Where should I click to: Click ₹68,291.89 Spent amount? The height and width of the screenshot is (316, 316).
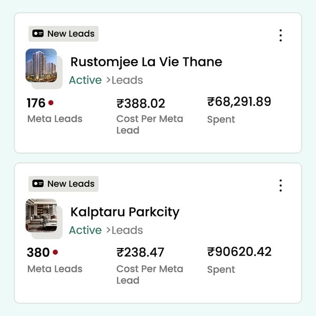point(239,102)
